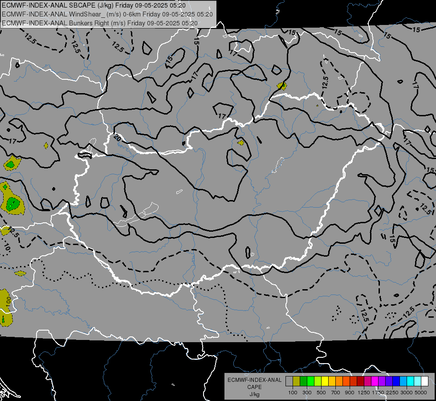Click the white legend swatch

tap(425, 381)
